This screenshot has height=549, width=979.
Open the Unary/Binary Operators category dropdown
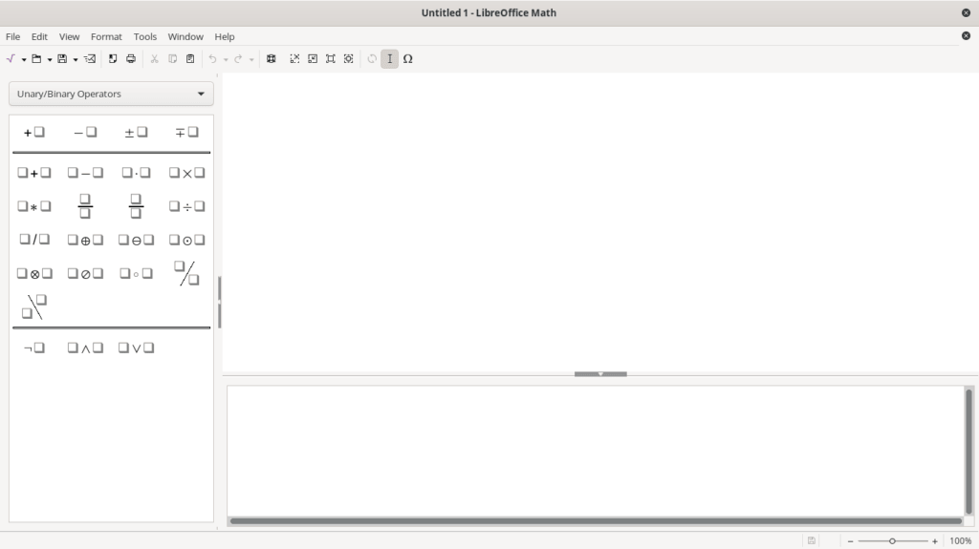coord(111,94)
